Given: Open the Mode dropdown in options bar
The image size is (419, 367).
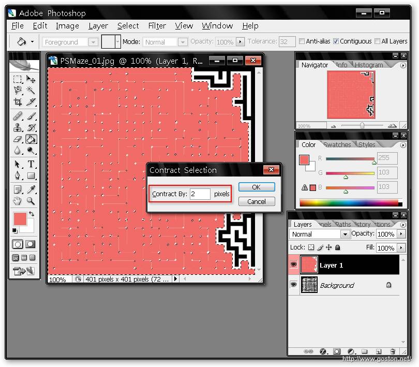Looking at the screenshot, I should pos(183,42).
